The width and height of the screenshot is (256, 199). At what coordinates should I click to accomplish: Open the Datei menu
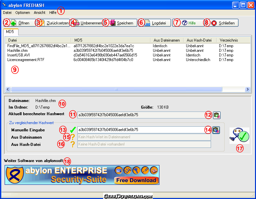click(x=7, y=13)
